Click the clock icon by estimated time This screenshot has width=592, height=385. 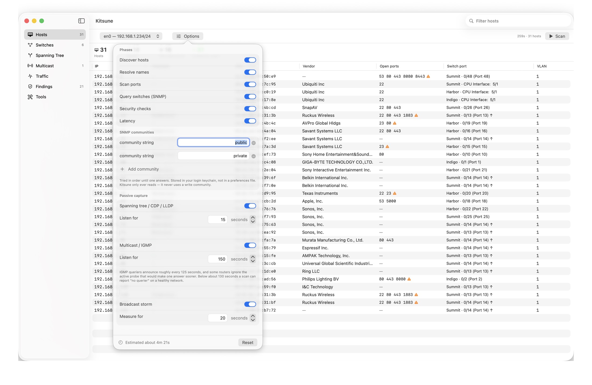click(121, 342)
